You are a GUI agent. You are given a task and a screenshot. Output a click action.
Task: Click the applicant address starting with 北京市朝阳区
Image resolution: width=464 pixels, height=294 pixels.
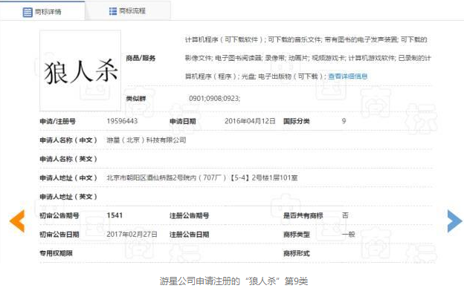coord(202,178)
